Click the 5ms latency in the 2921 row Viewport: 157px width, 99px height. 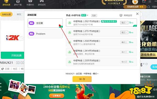point(131,23)
